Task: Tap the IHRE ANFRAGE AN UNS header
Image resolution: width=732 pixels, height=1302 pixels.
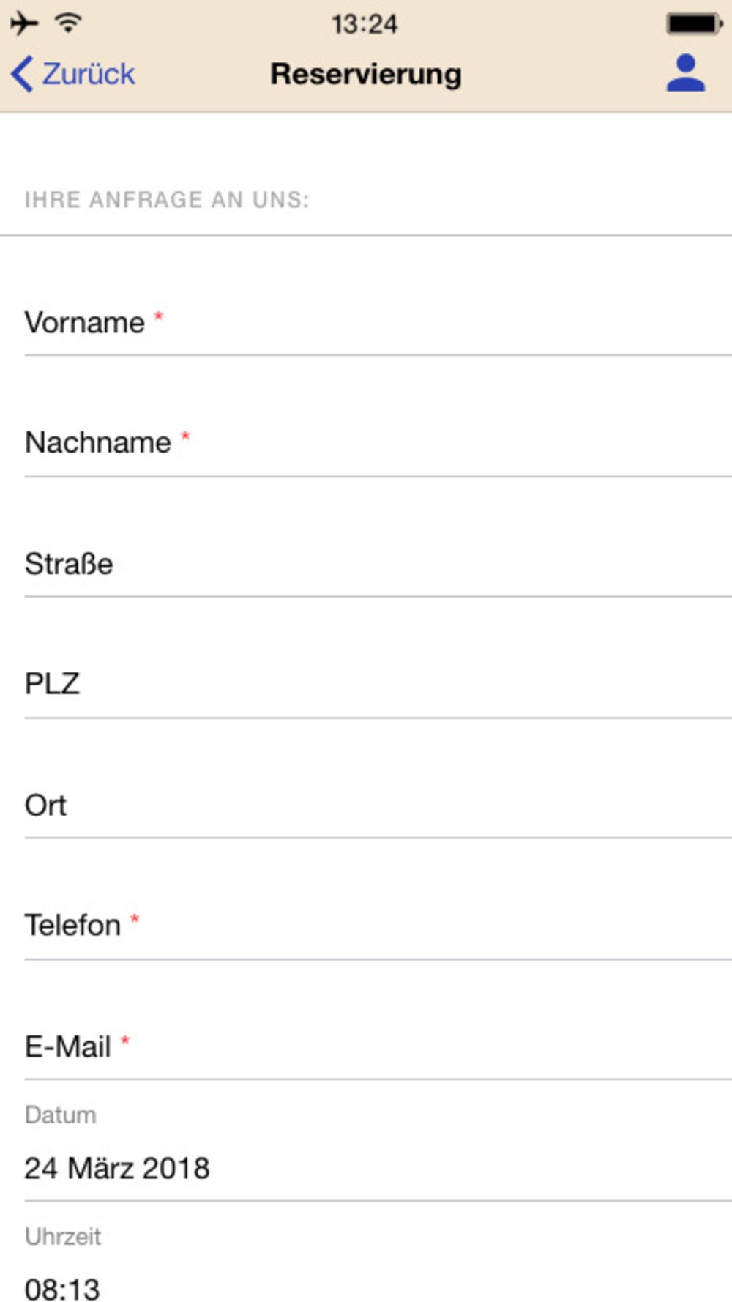Action: (167, 199)
